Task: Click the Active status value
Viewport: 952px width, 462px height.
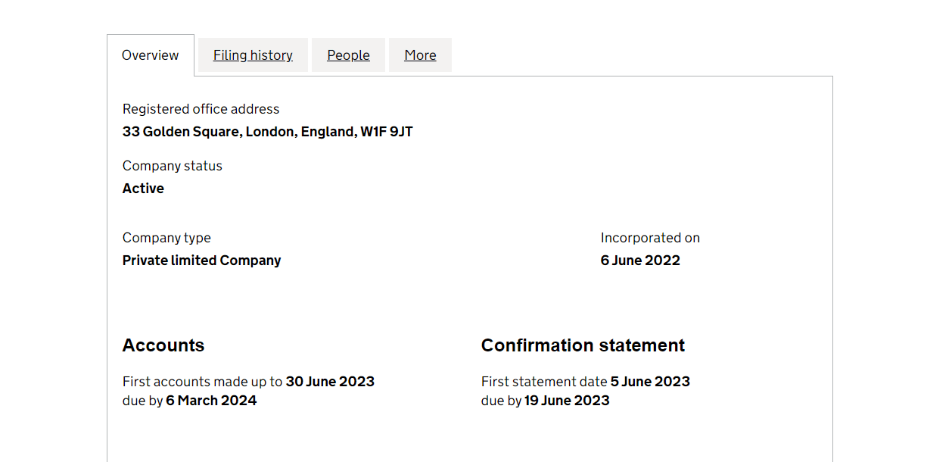Action: pos(143,189)
